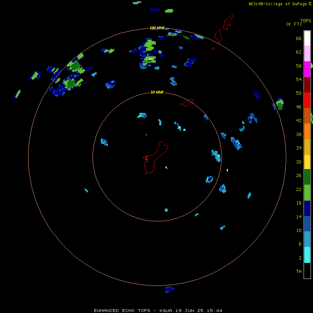Click the "62" legend value

pyautogui.click(x=299, y=52)
